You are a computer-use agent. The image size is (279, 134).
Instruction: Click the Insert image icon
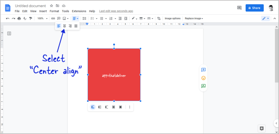coord(64,18)
